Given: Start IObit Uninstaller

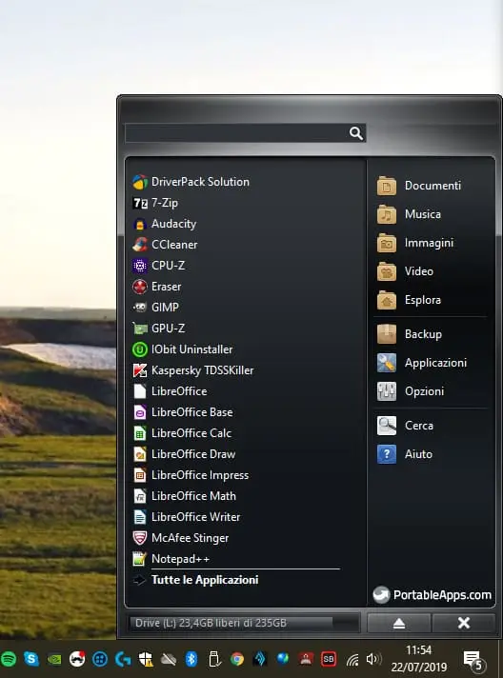Looking at the screenshot, I should pos(183,349).
